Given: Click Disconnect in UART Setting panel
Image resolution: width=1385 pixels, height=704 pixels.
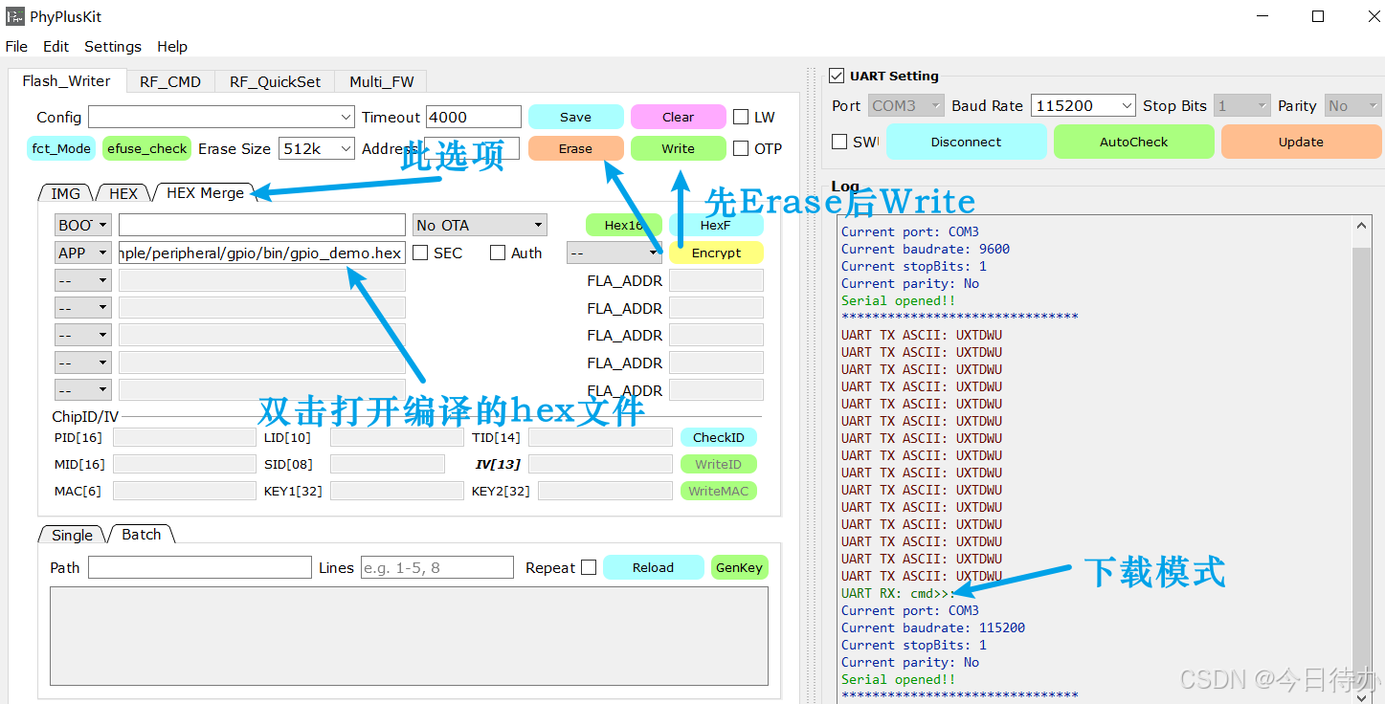Looking at the screenshot, I should (x=966, y=141).
